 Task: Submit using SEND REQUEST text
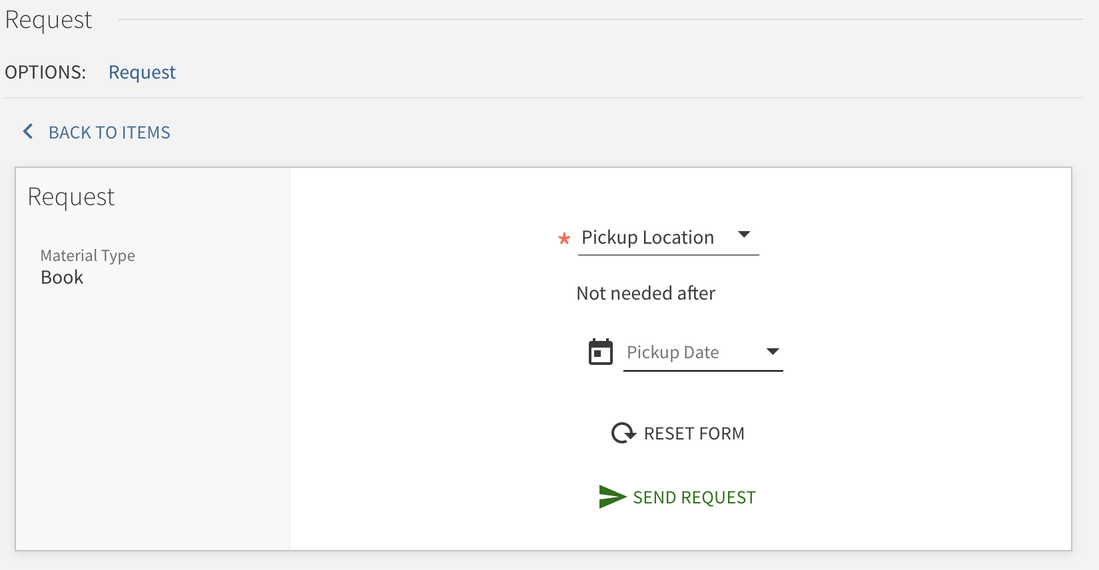(694, 497)
